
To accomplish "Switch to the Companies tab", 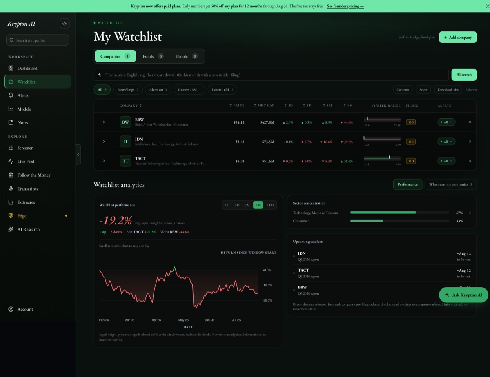I will coord(115,56).
